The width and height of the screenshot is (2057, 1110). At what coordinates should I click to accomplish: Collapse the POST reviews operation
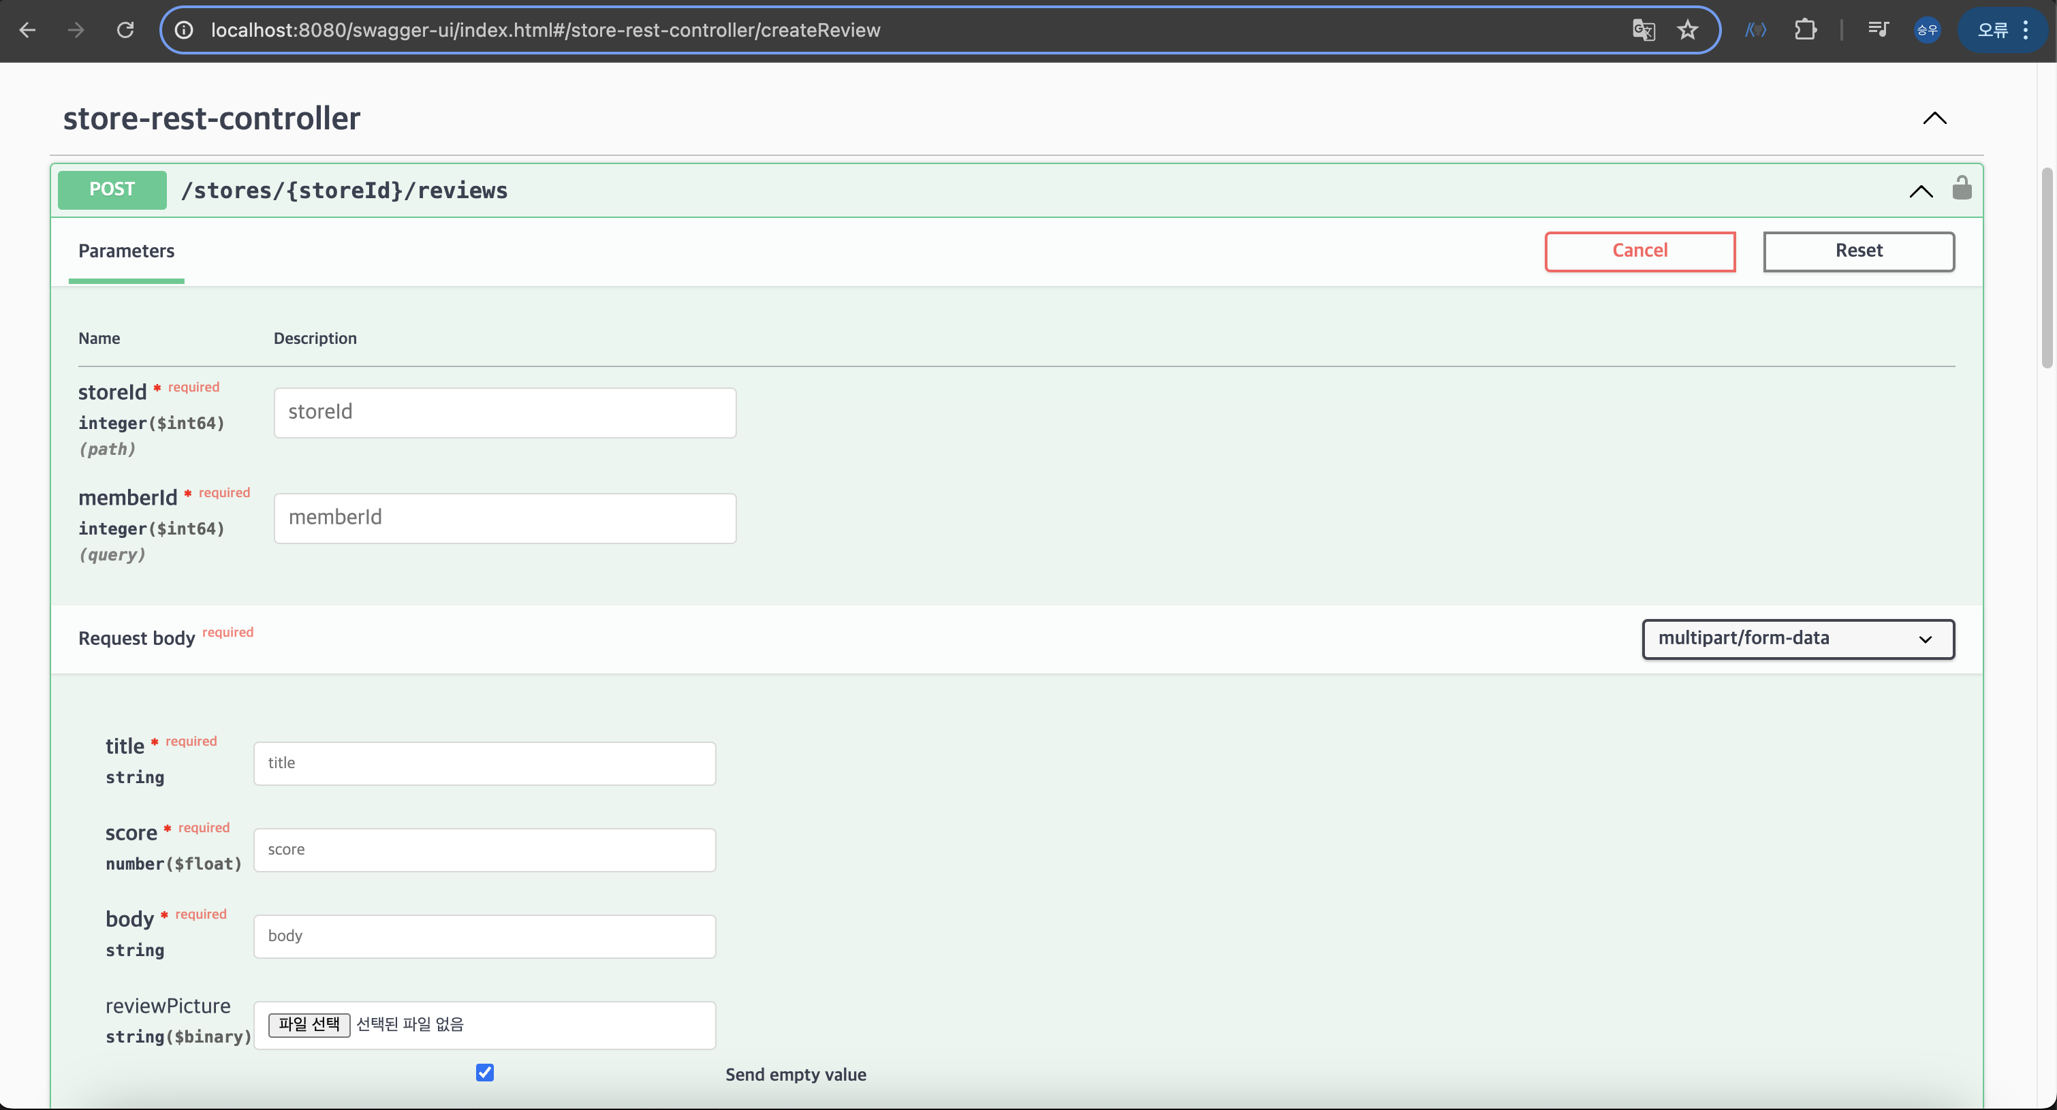[x=1921, y=191]
